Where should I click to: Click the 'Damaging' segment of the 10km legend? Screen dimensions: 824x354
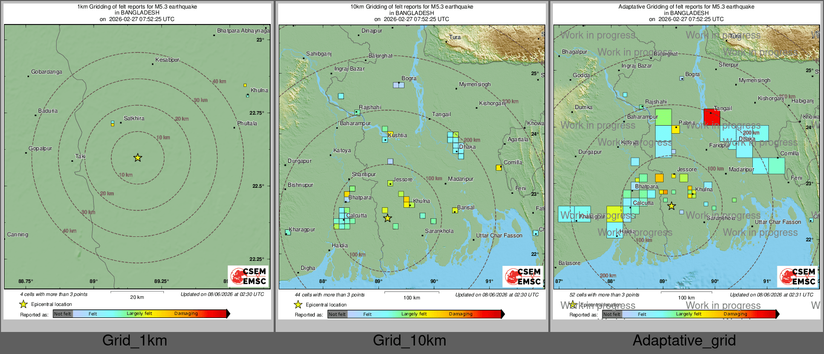point(461,314)
